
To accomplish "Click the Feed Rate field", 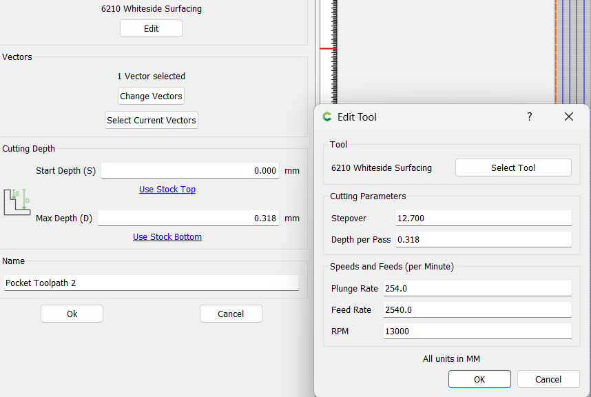I will click(x=477, y=310).
